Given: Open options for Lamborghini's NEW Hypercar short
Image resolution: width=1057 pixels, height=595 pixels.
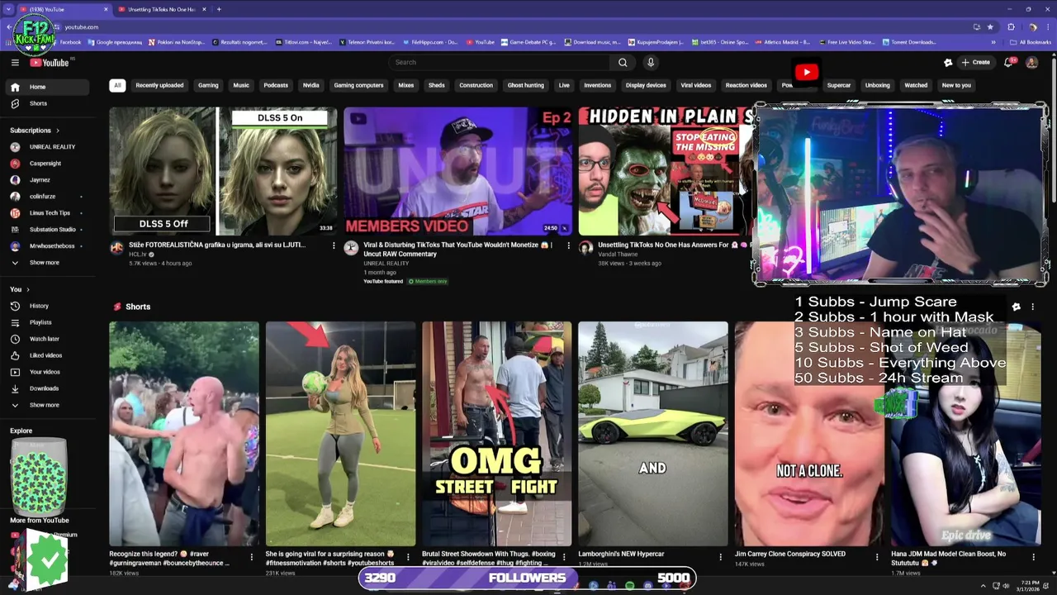Looking at the screenshot, I should [721, 557].
